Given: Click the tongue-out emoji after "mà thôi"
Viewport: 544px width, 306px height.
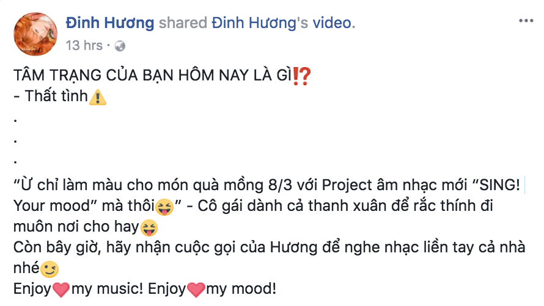Looking at the screenshot, I should 164,207.
